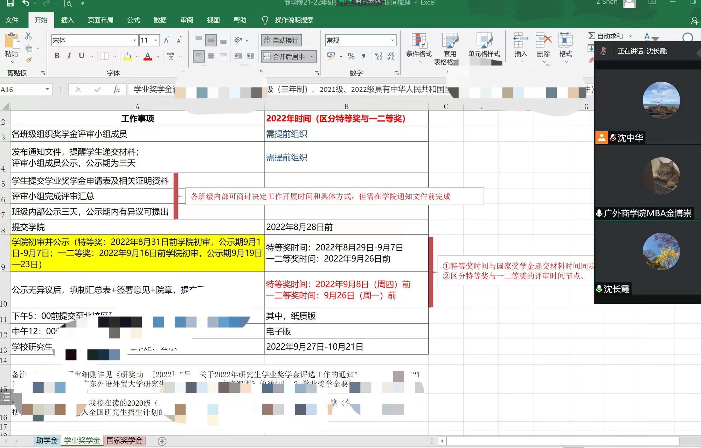Click the Conditional Formatting icon
Screen dimensions: 701x448
click(x=418, y=41)
